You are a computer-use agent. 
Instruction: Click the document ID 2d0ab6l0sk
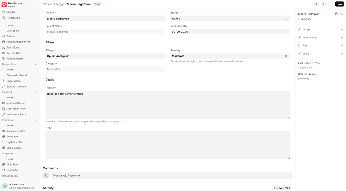(x=305, y=19)
